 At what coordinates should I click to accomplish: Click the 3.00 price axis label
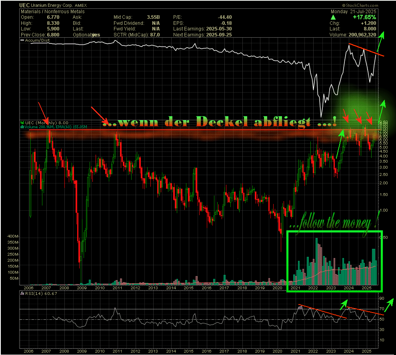click(x=384, y=167)
